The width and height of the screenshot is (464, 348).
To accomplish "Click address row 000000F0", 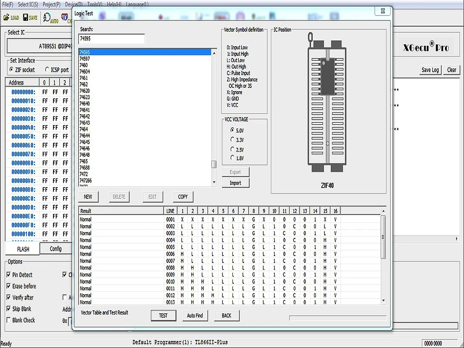I will [23, 225].
